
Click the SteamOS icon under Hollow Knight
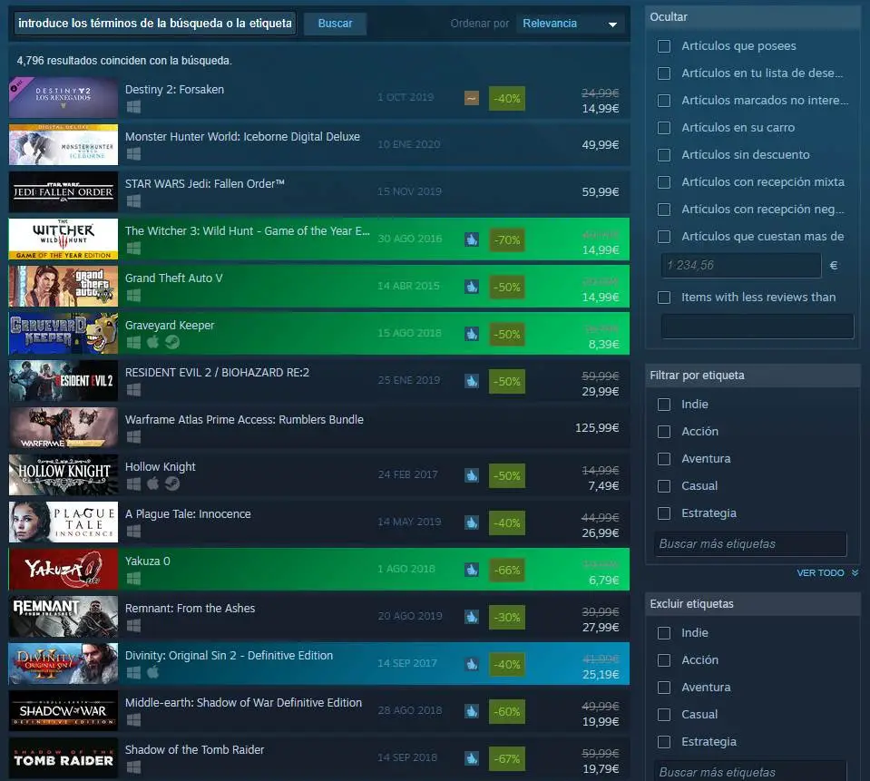click(x=172, y=484)
